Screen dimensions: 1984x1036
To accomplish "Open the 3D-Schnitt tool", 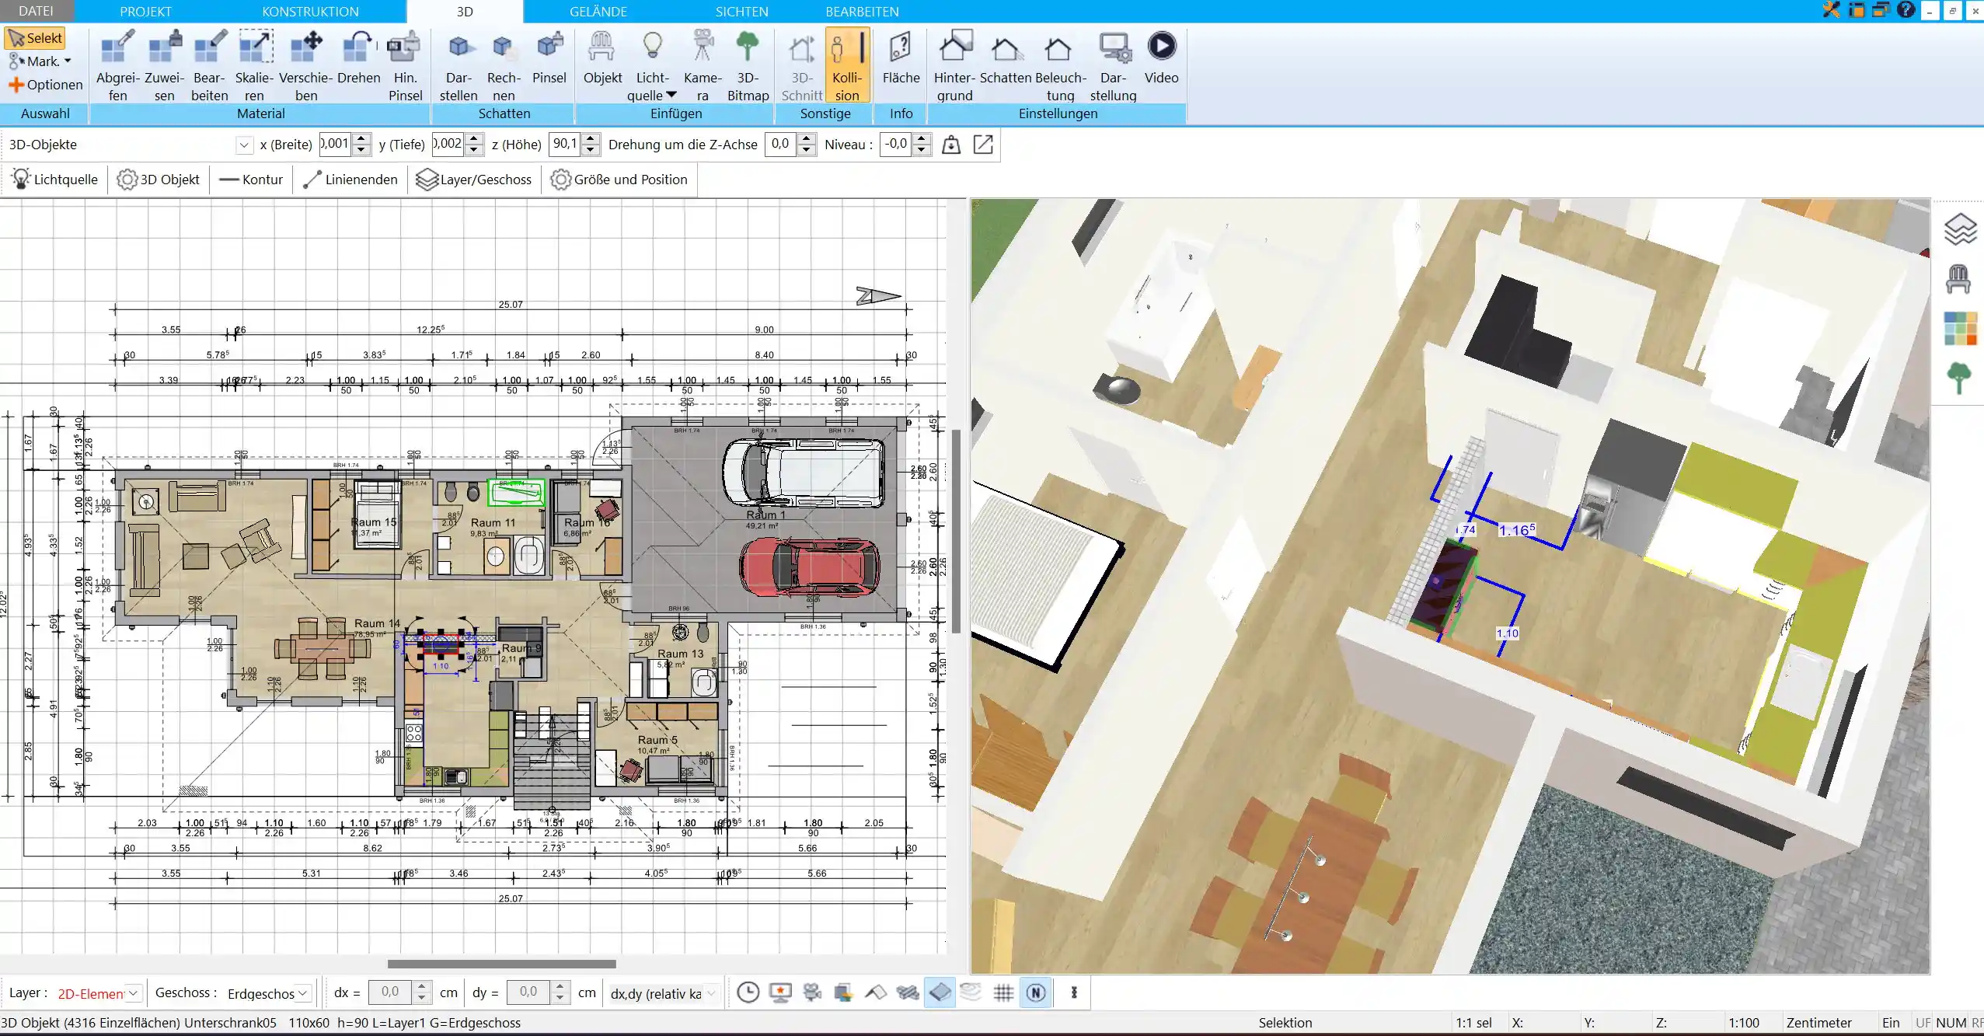I will [x=801, y=66].
